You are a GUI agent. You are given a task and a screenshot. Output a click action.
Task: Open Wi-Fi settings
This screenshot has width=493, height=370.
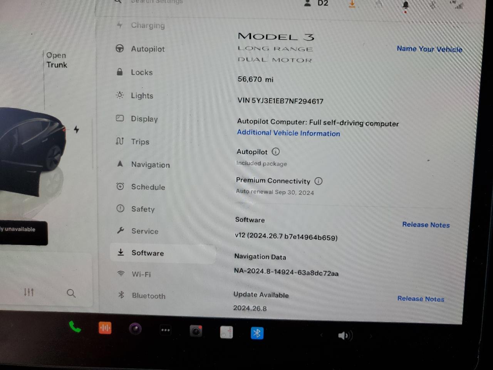pos(134,274)
